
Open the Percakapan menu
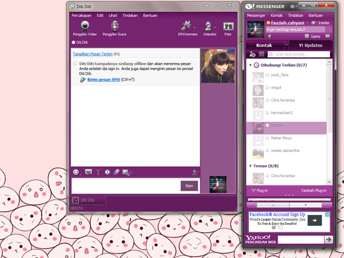[x=81, y=15]
